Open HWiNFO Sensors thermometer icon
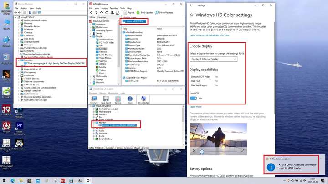 [118, 100]
